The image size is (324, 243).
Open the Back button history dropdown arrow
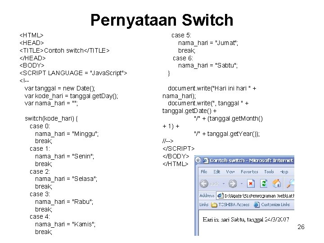pyautogui.click(x=223, y=184)
